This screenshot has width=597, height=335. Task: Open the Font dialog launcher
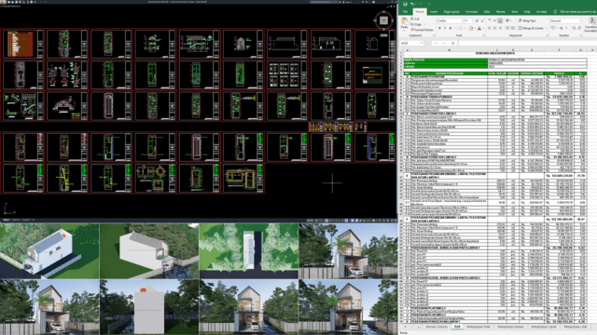click(484, 35)
